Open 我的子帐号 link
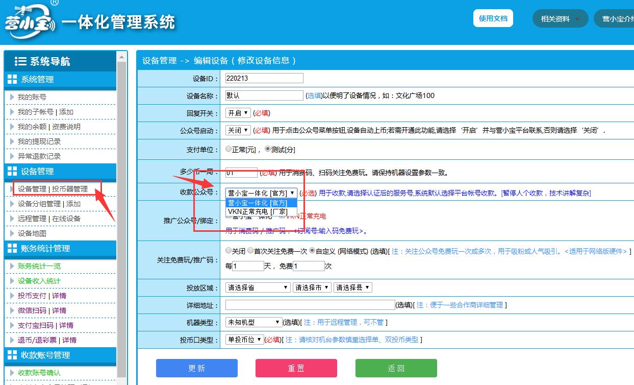634x385 pixels. point(35,112)
